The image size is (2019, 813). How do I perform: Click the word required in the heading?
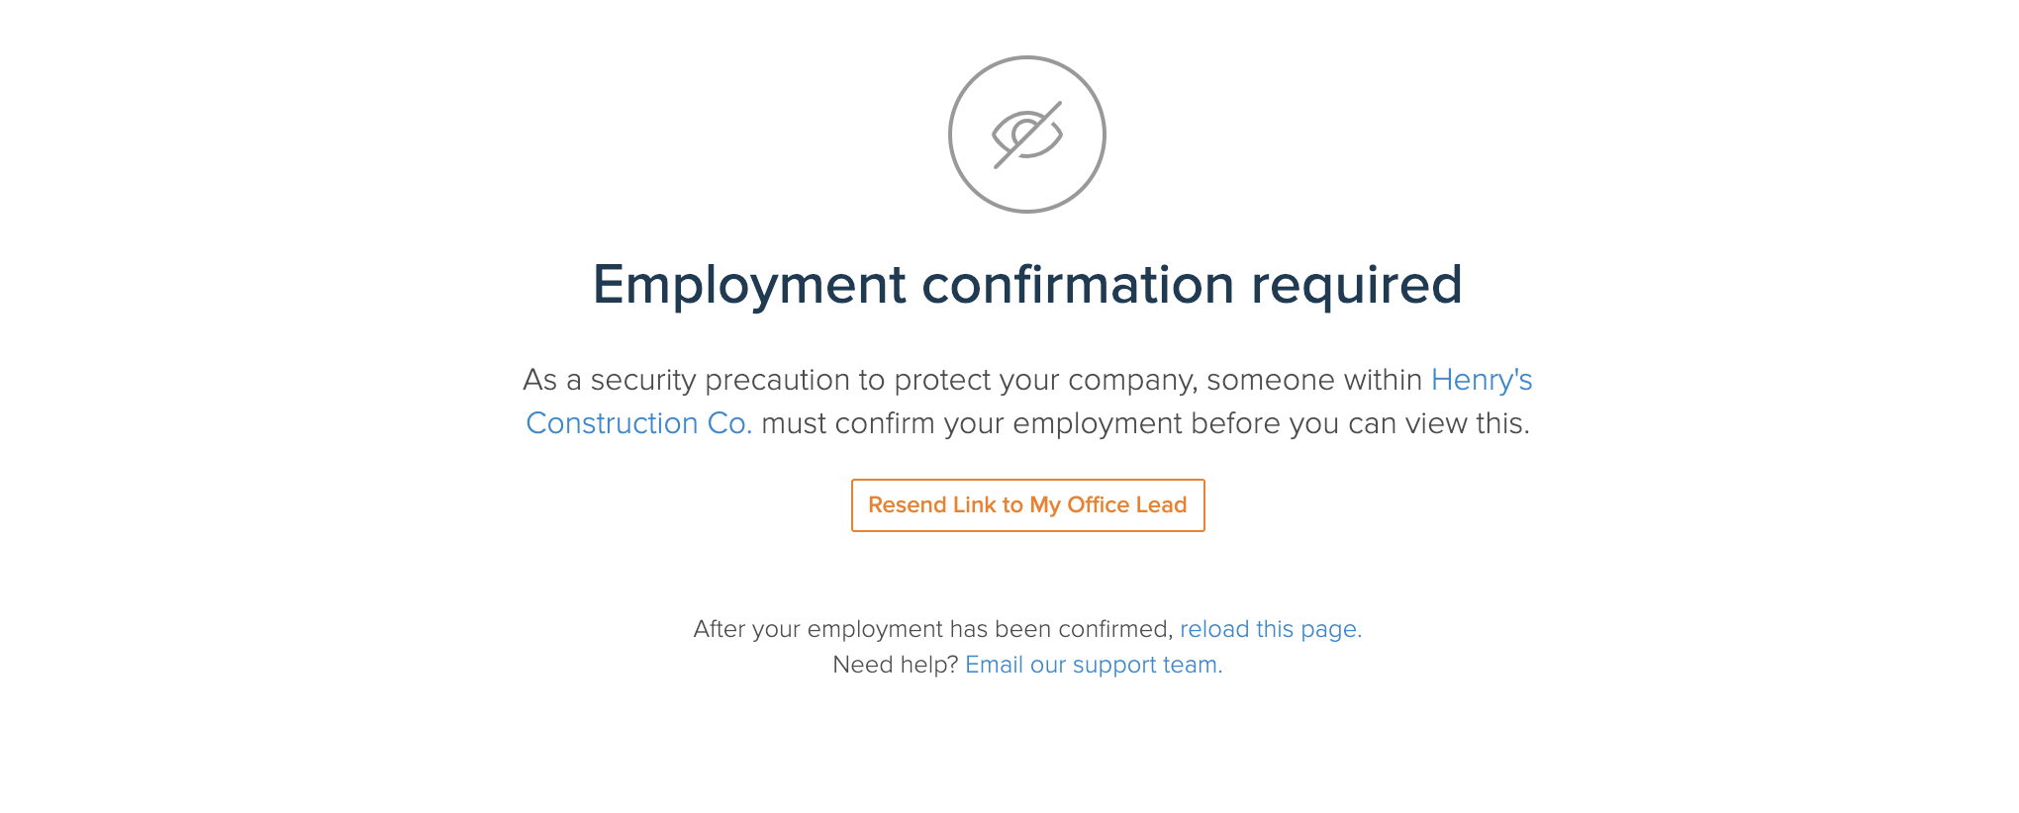[x=1357, y=286]
